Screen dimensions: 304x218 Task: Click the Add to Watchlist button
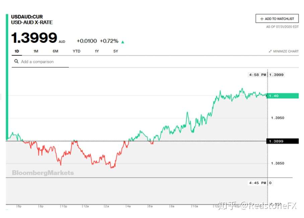pos(277,19)
